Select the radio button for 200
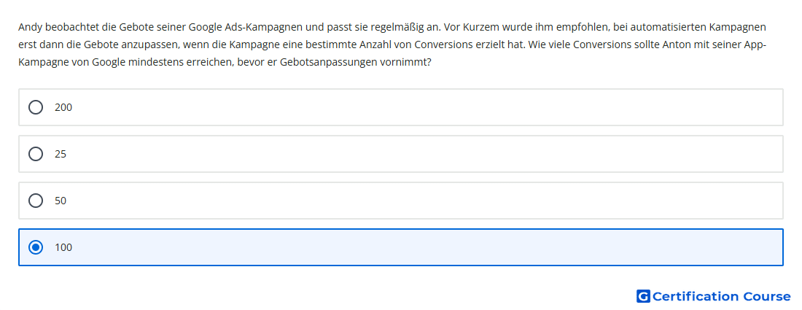Viewport: 802px width, 310px height. coord(36,107)
